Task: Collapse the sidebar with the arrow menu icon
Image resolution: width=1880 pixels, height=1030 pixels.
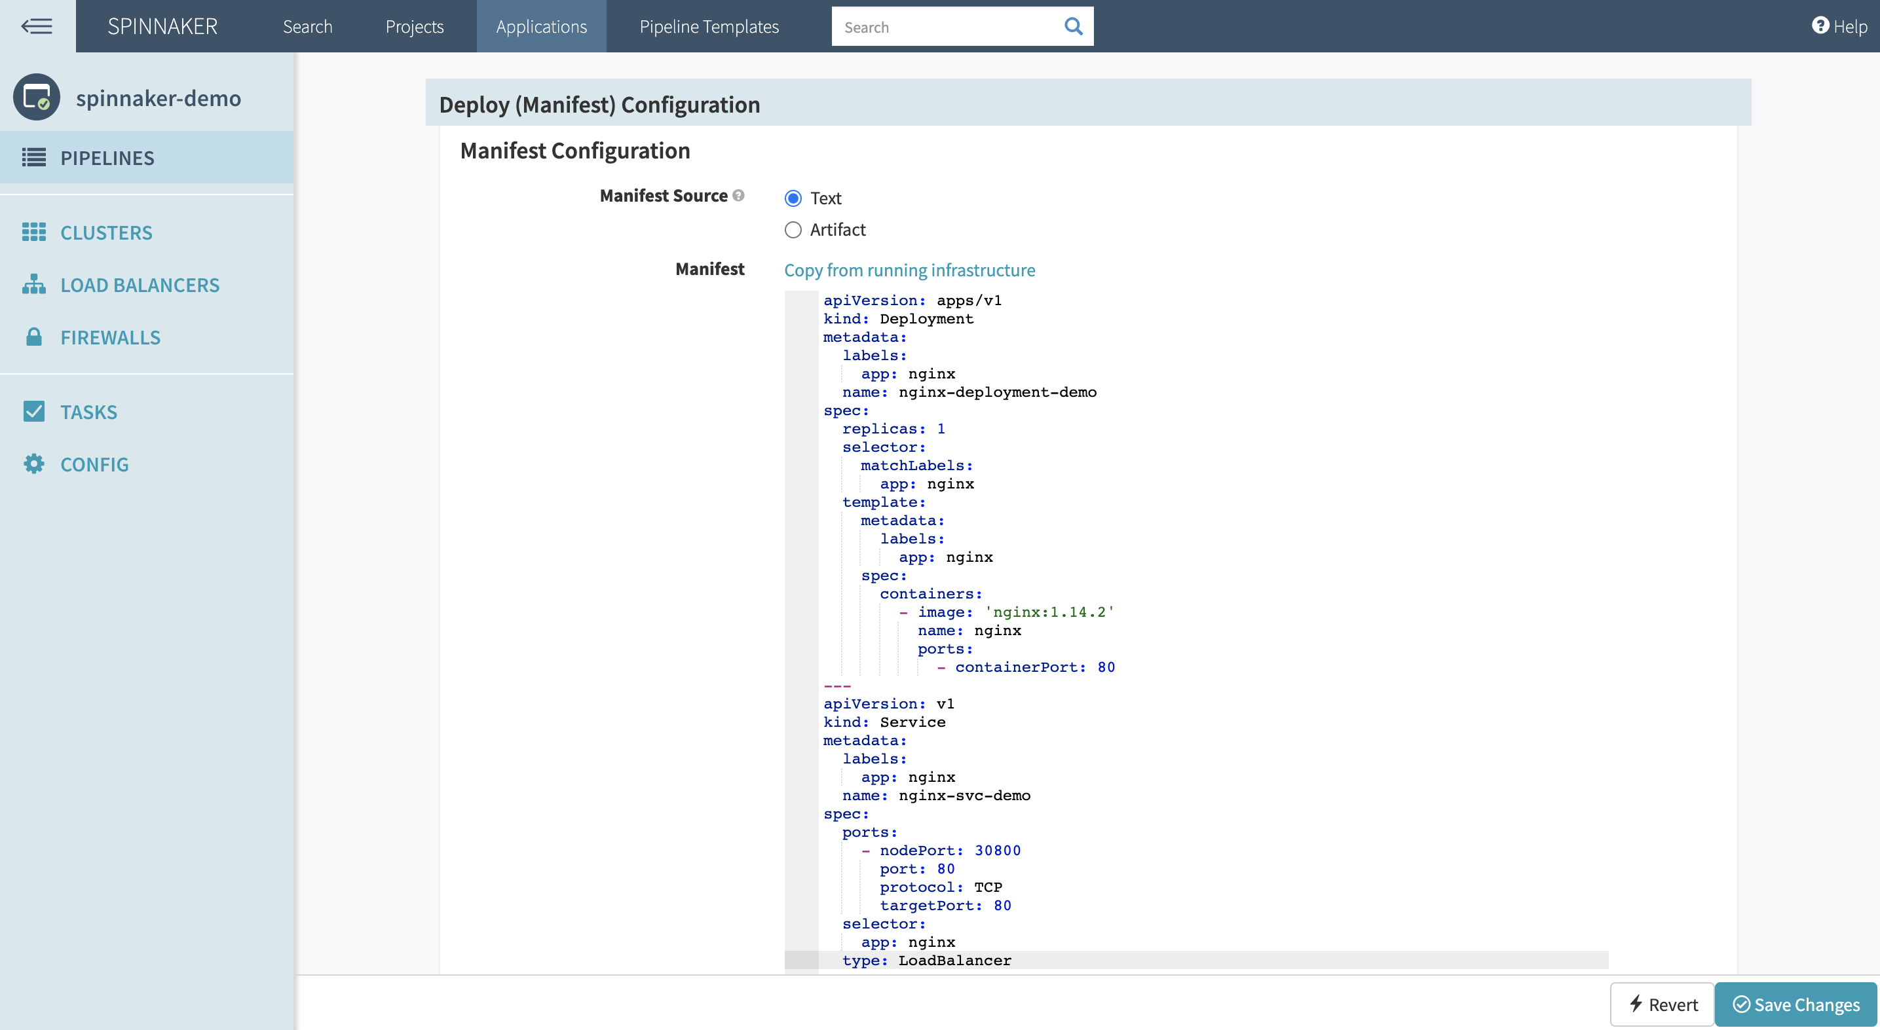Action: (x=37, y=26)
